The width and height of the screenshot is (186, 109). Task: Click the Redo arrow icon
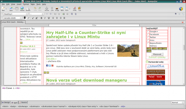point(40,9)
